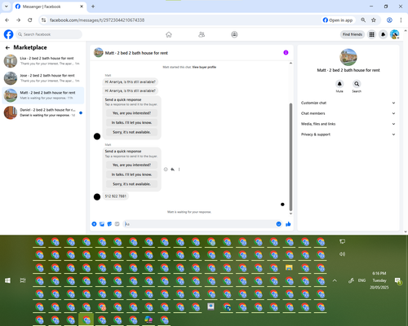The image size is (408, 326).
Task: Mute the Matt conversation
Action: [x=339, y=84]
